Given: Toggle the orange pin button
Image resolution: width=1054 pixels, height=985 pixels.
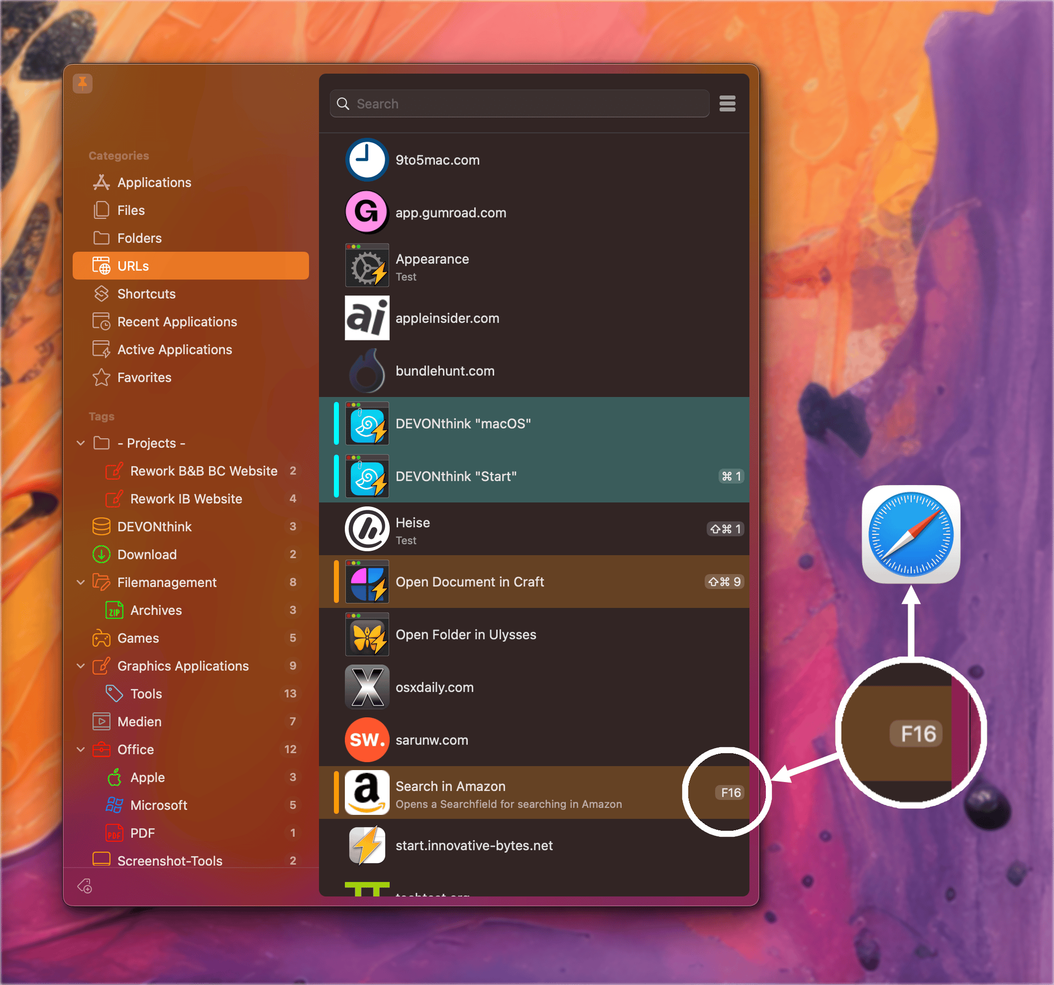Looking at the screenshot, I should (83, 83).
